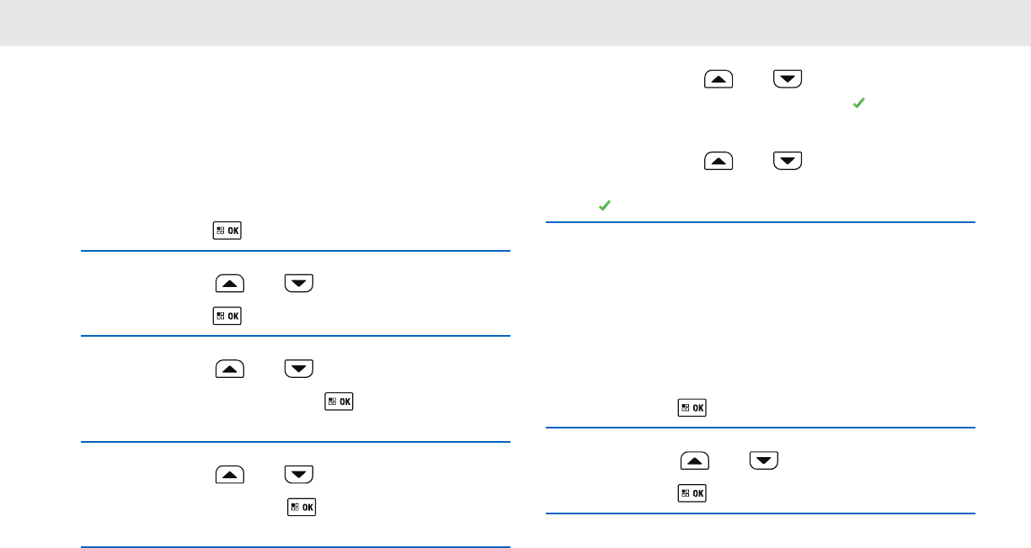Click the up arrow in bottom left section
The image size is (1031, 548).
pyautogui.click(x=230, y=475)
